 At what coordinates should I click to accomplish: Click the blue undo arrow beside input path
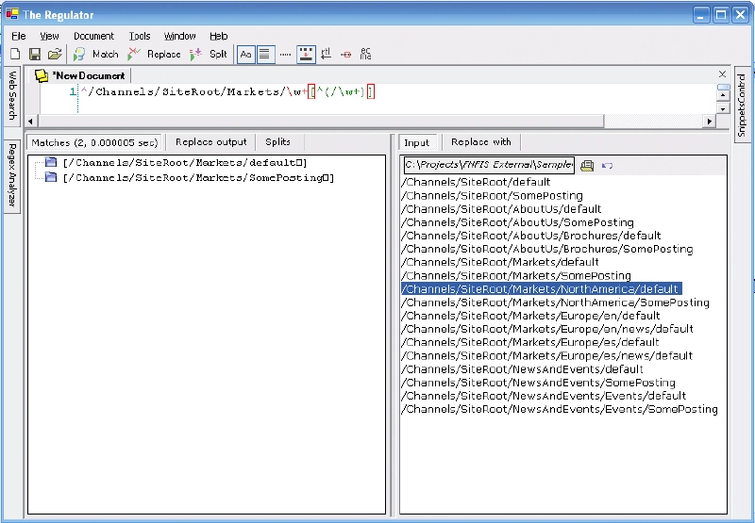coord(607,166)
